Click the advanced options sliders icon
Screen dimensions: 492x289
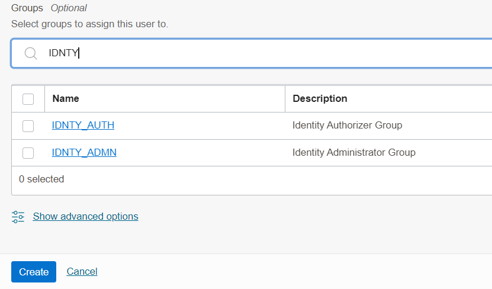pyautogui.click(x=18, y=217)
